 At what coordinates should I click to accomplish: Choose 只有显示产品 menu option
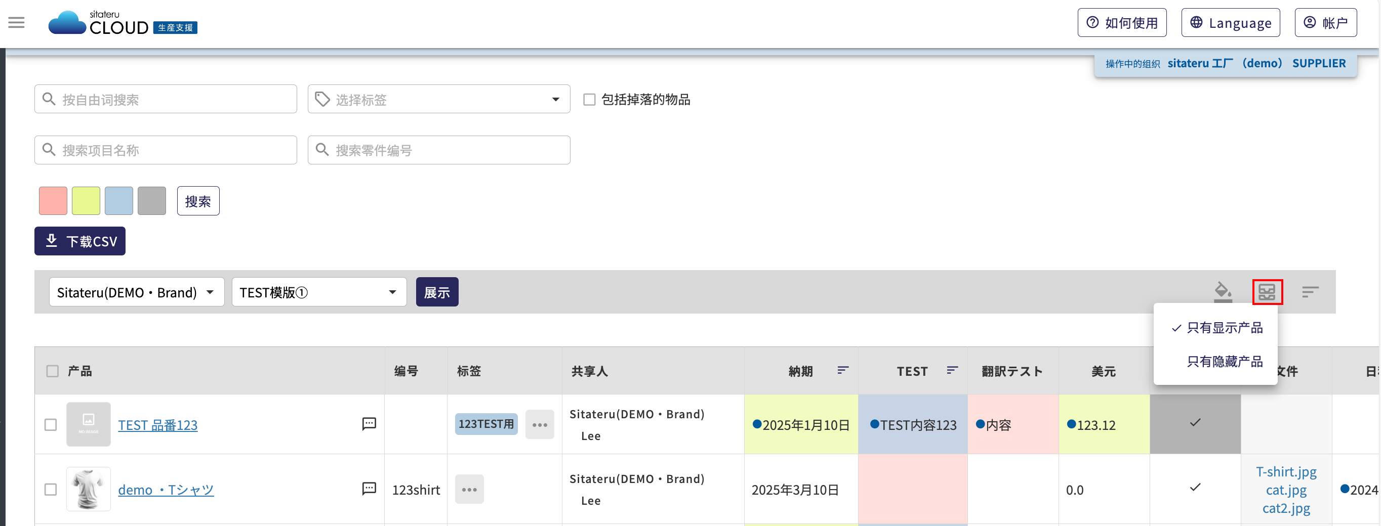pos(1225,328)
